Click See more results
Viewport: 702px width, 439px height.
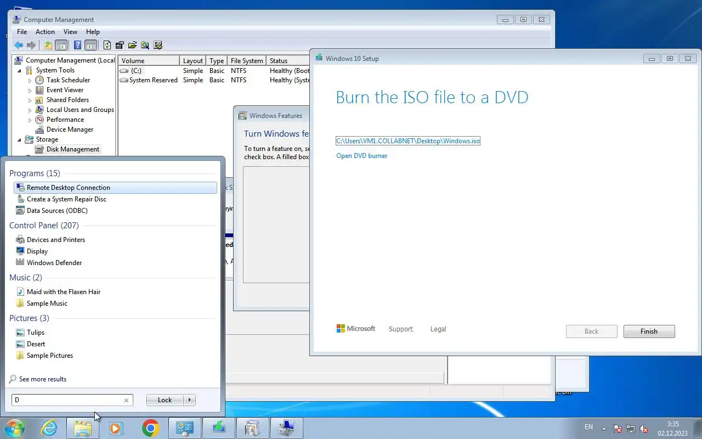pyautogui.click(x=43, y=379)
